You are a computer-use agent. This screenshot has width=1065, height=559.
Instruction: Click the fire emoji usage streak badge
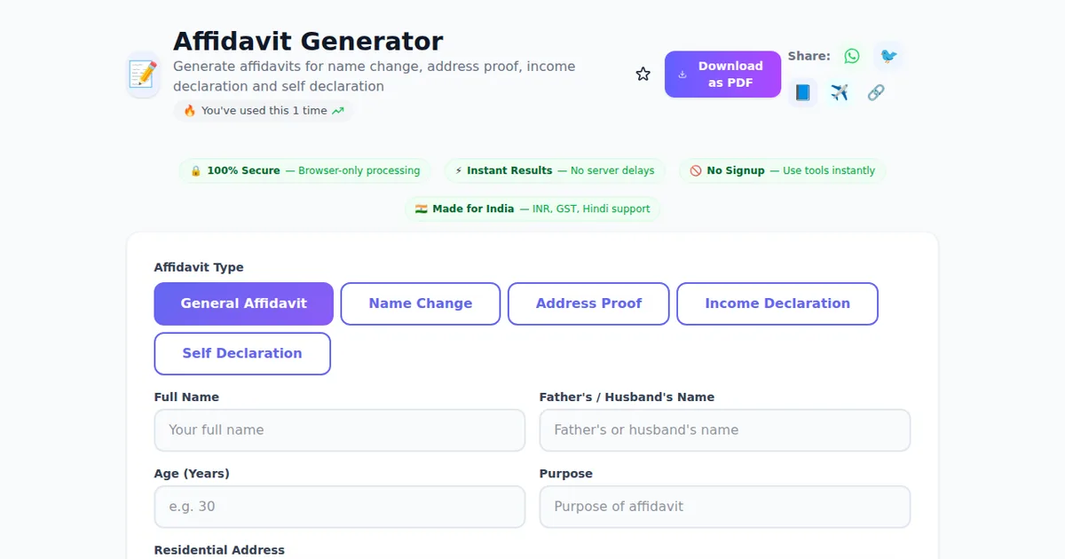pyautogui.click(x=263, y=109)
